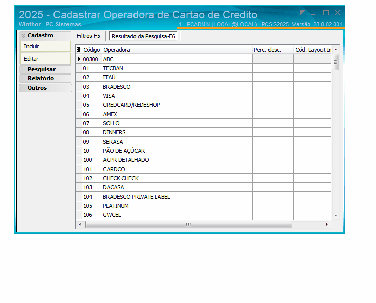Click the PCADMIN (LOCAL@LOCAL) user label
The height and width of the screenshot is (303, 376).
coord(218,24)
